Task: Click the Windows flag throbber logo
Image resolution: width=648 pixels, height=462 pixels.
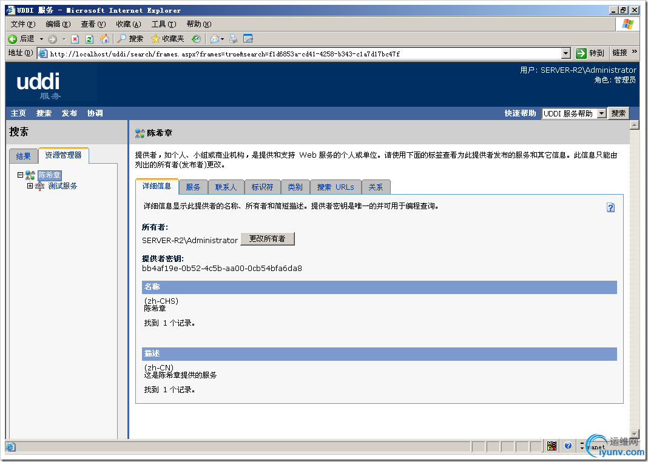Action: [628, 24]
